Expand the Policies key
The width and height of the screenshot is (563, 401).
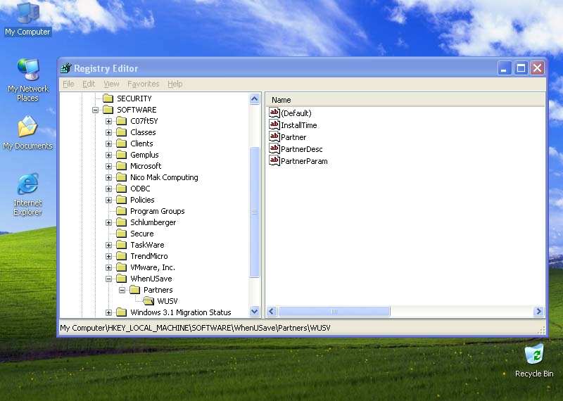(x=108, y=200)
